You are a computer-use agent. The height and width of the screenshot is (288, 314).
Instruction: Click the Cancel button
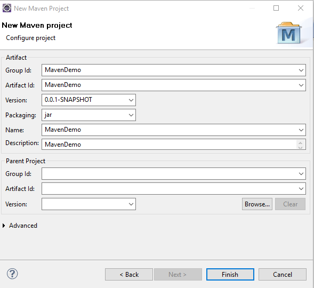(x=283, y=274)
